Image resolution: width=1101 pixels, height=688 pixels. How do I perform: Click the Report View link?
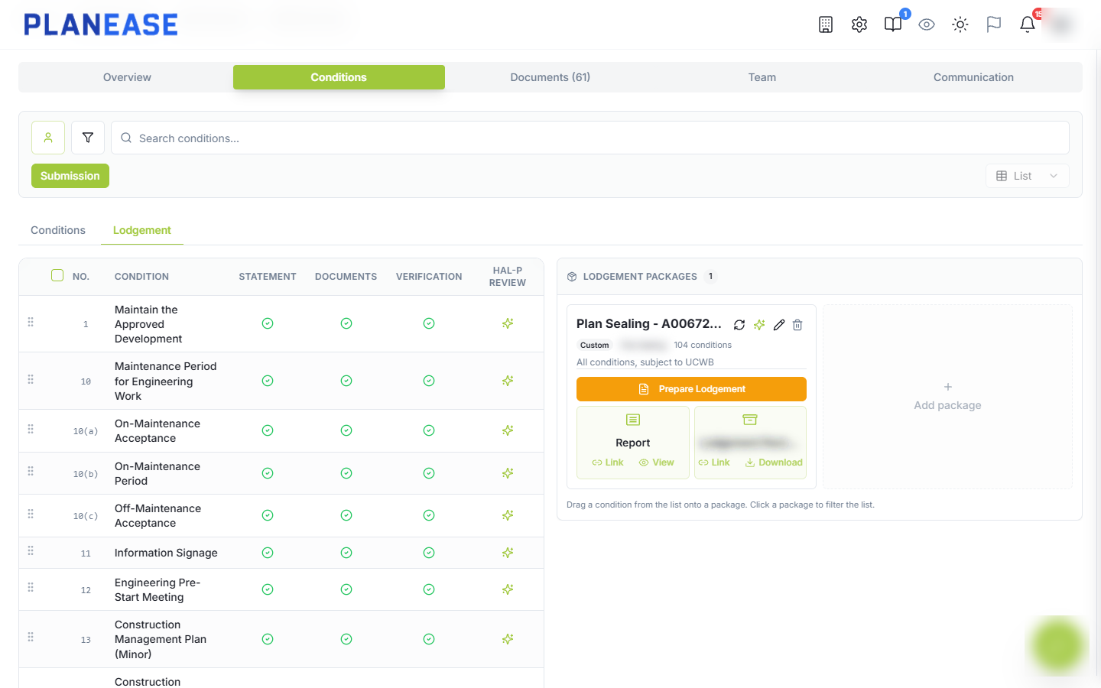click(657, 462)
